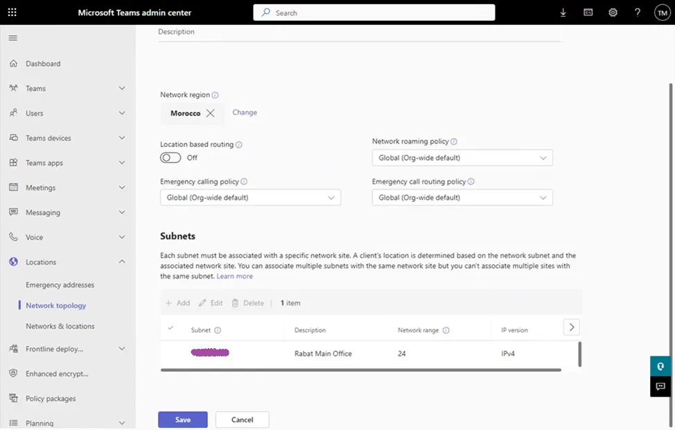675x430 pixels.
Task: Open the feedback chat icon
Action: [x=660, y=386]
